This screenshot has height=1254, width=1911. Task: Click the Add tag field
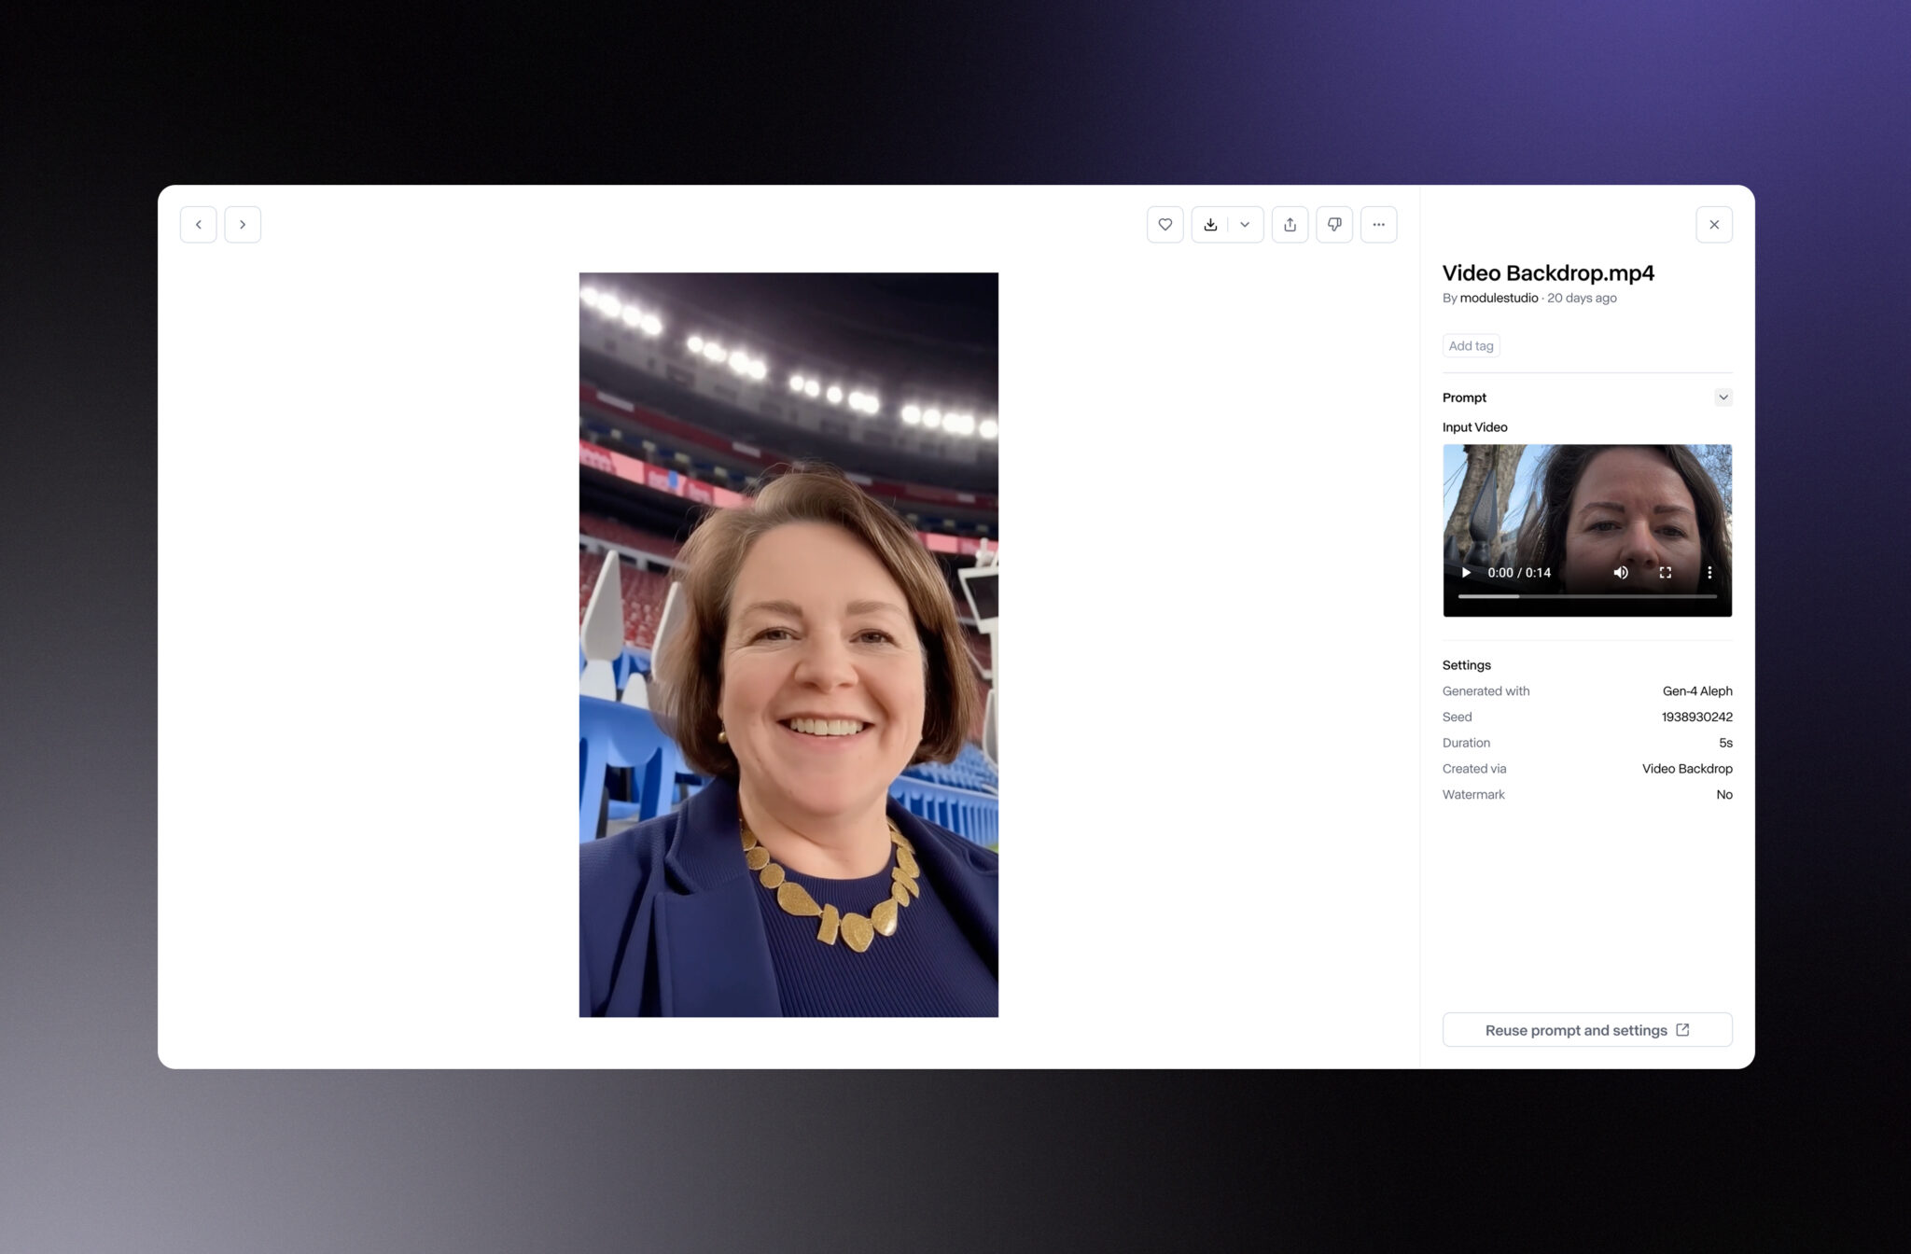(x=1471, y=346)
